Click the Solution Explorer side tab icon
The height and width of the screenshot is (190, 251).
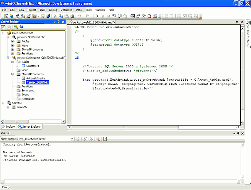click(249, 22)
